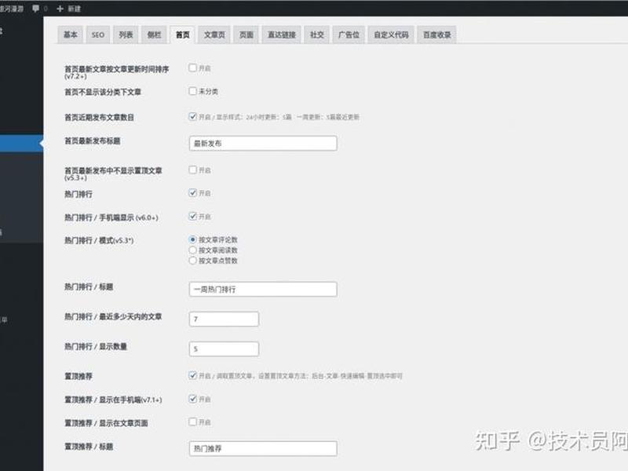
Task: Click the comments bubble icon in admin bar
Action: pyautogui.click(x=36, y=9)
